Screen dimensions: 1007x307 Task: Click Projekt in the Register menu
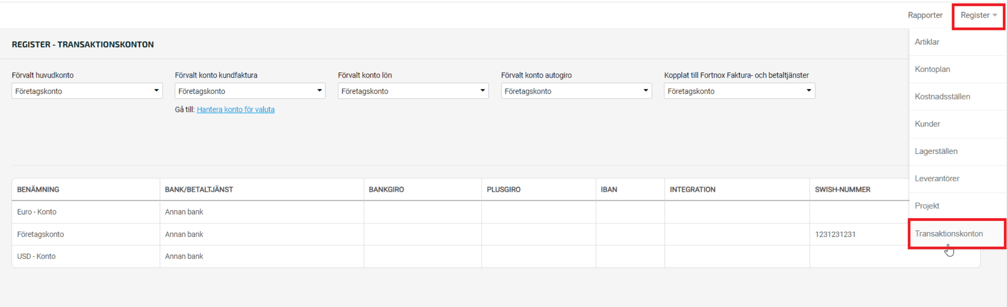pos(927,206)
